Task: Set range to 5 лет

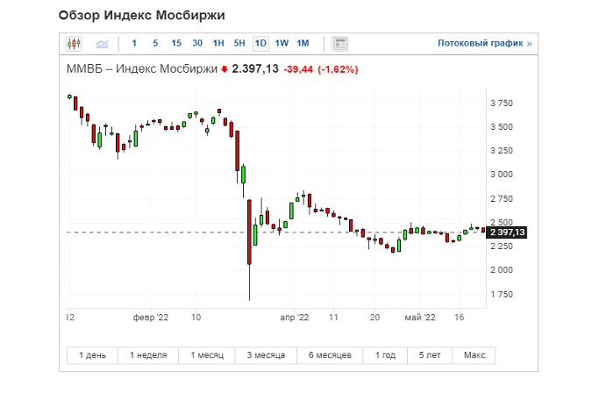Action: [430, 355]
